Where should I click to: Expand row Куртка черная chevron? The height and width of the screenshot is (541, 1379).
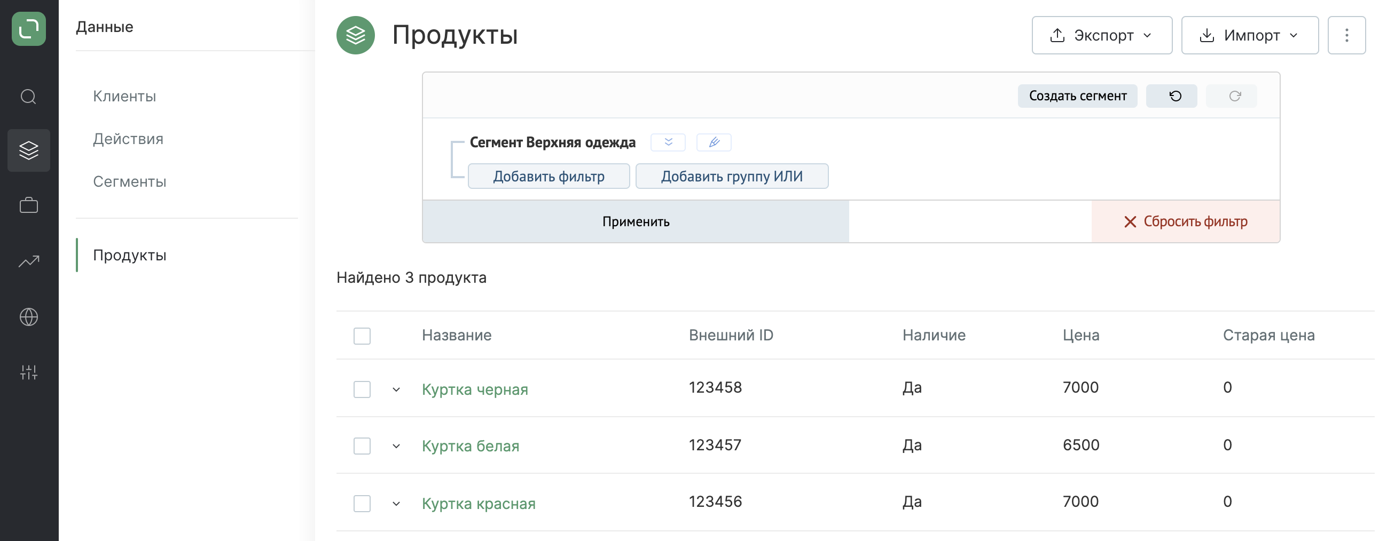click(396, 389)
